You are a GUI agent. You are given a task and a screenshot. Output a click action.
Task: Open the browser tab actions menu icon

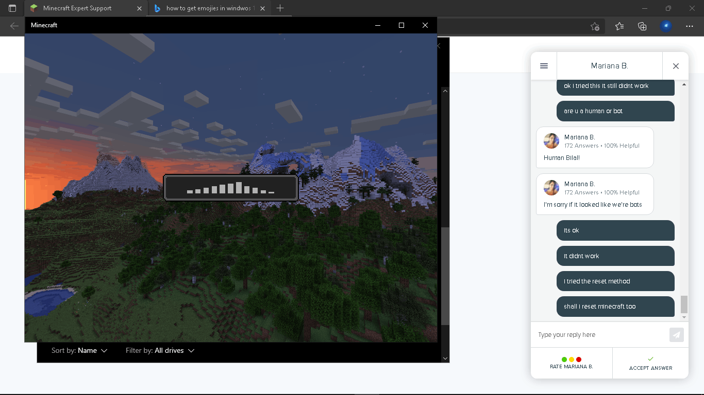pos(12,8)
